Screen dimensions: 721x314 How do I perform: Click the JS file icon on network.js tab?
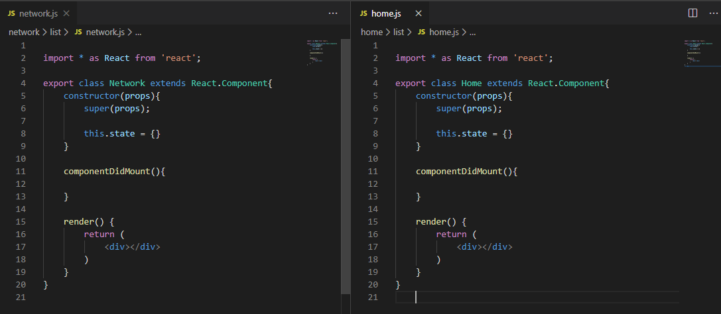pyautogui.click(x=11, y=13)
